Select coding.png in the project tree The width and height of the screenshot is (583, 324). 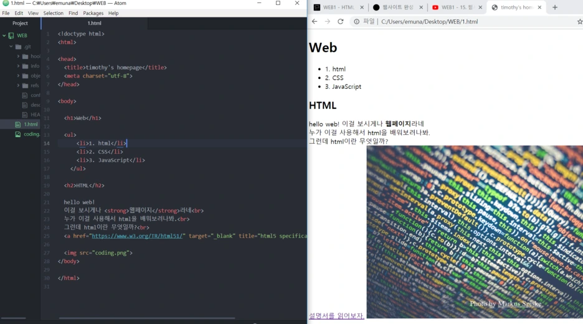tap(32, 134)
